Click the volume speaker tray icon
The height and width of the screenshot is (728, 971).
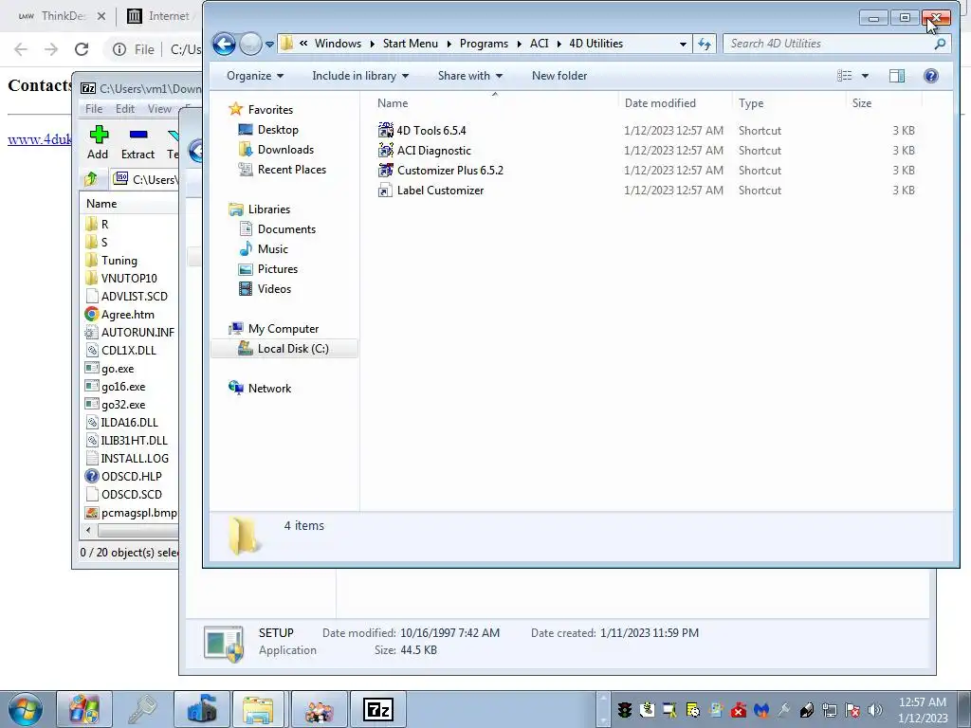874,710
